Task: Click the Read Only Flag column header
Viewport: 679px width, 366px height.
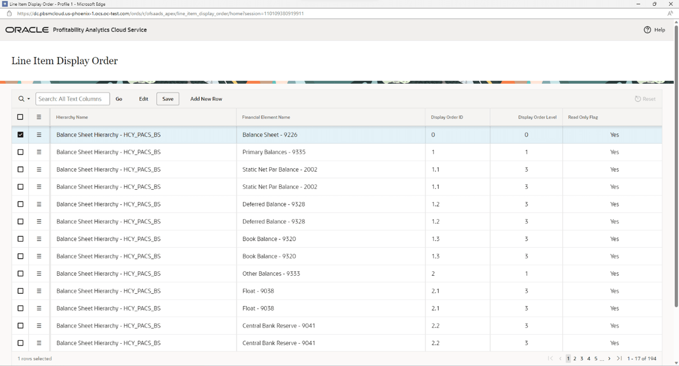Action: (583, 117)
